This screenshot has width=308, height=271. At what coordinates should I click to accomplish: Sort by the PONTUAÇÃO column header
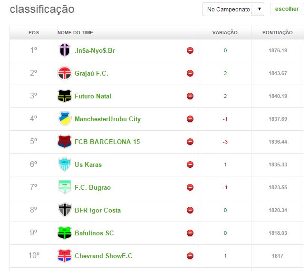click(277, 33)
